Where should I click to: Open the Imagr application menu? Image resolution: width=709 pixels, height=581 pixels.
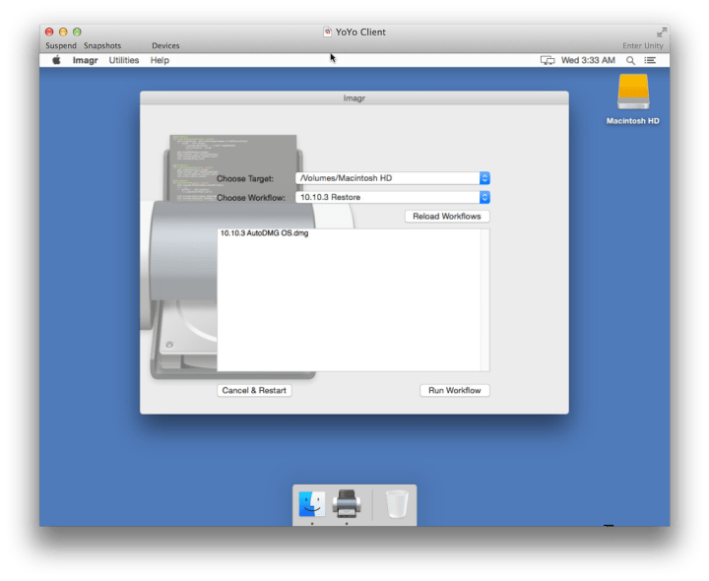85,60
